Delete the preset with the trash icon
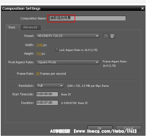This screenshot has height=136, width=146. [112, 36]
